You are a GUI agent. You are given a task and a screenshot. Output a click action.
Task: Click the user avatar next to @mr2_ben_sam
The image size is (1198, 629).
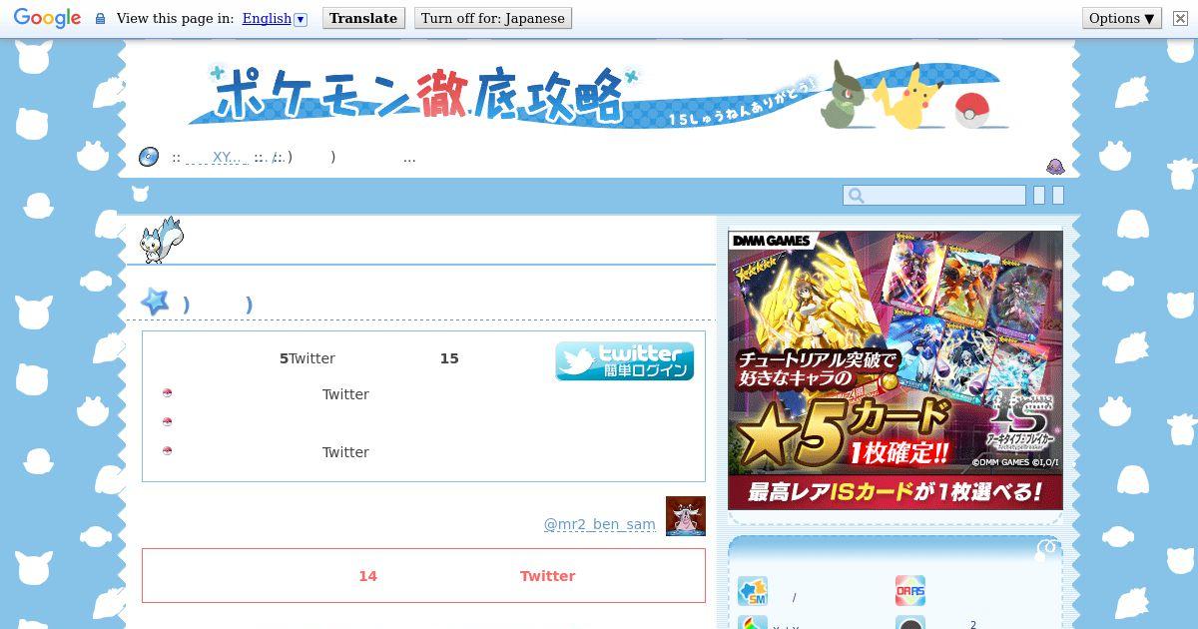click(686, 516)
